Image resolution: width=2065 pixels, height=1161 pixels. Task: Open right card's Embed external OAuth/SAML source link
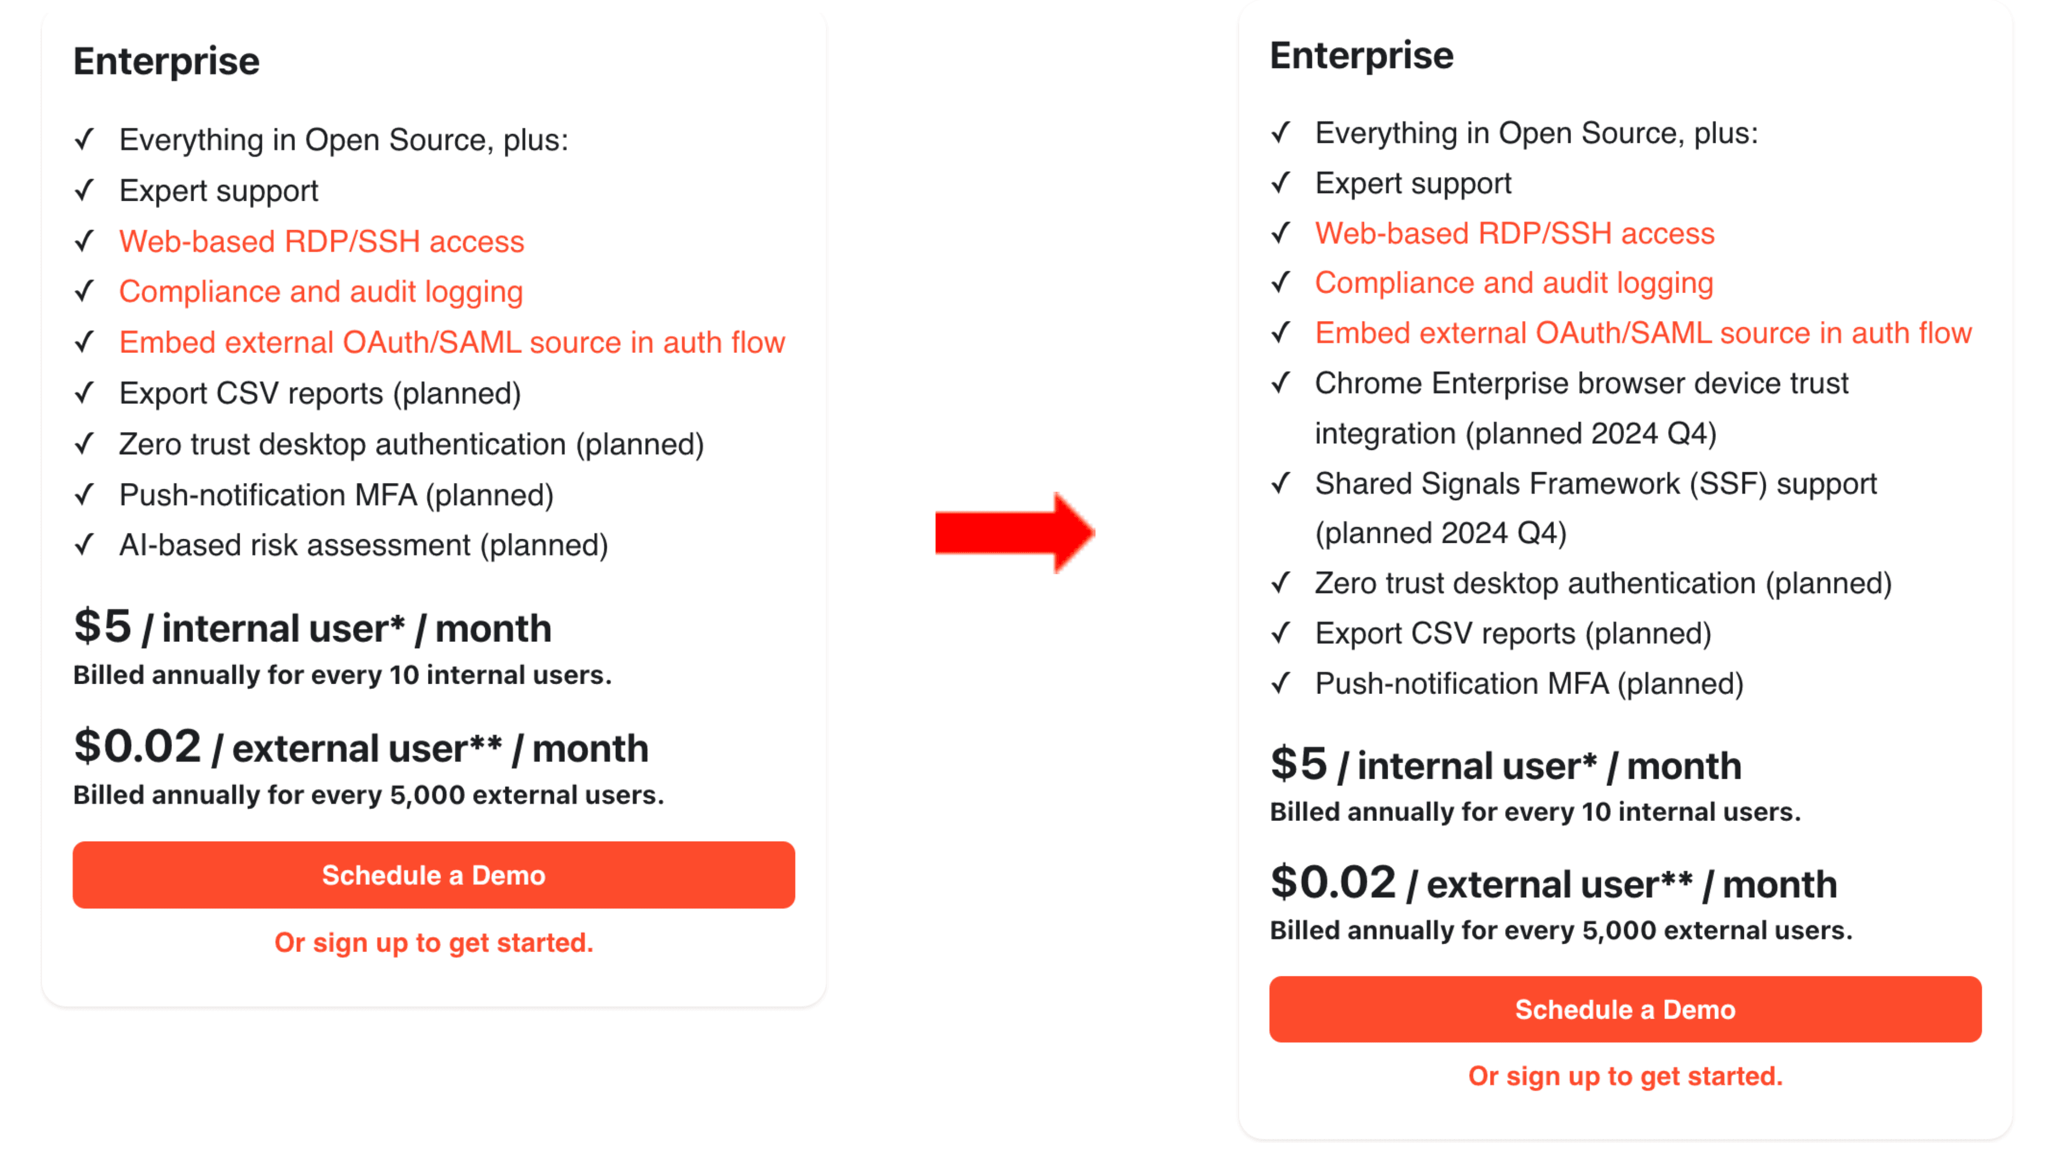(x=1643, y=333)
